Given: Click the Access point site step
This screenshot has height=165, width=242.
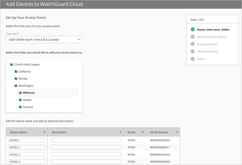Looking at the screenshot, I should (208, 44).
